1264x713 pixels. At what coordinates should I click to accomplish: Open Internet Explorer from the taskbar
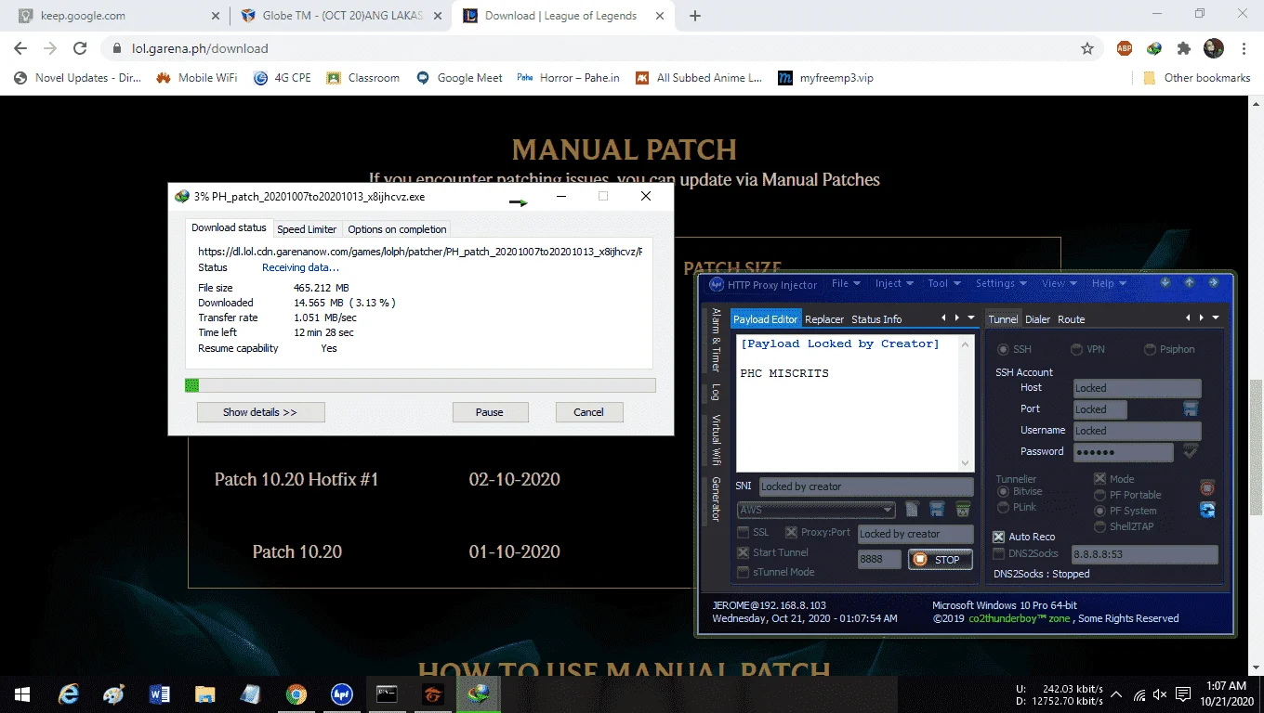pyautogui.click(x=69, y=694)
